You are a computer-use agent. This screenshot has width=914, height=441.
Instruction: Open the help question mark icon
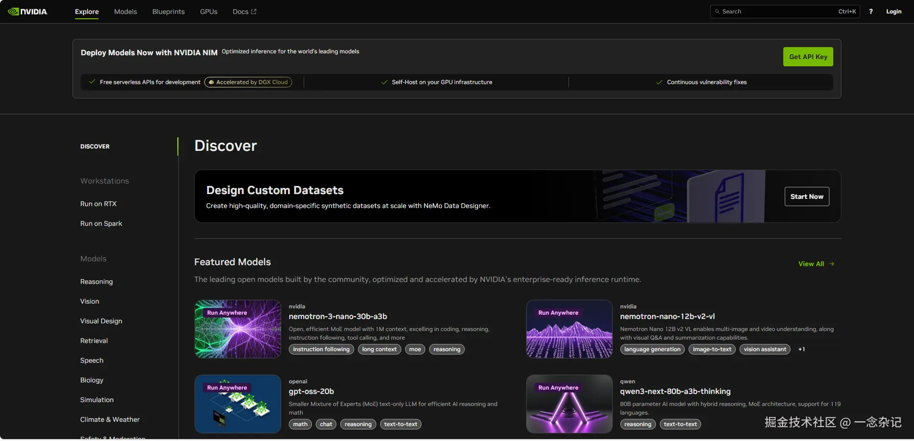871,12
